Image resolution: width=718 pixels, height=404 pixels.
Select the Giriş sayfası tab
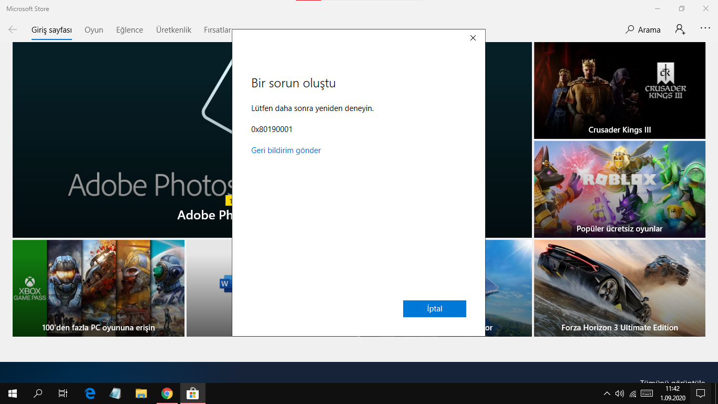(x=52, y=30)
